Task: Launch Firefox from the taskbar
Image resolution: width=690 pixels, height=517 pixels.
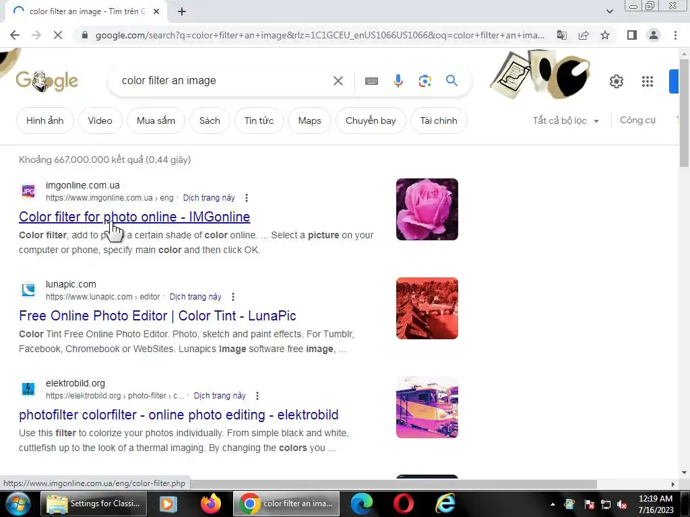Action: click(x=211, y=504)
